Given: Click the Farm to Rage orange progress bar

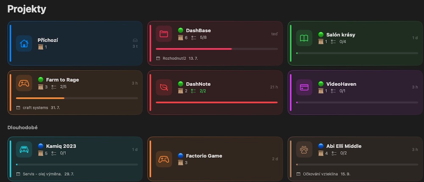Looking at the screenshot, I should pos(77,98).
